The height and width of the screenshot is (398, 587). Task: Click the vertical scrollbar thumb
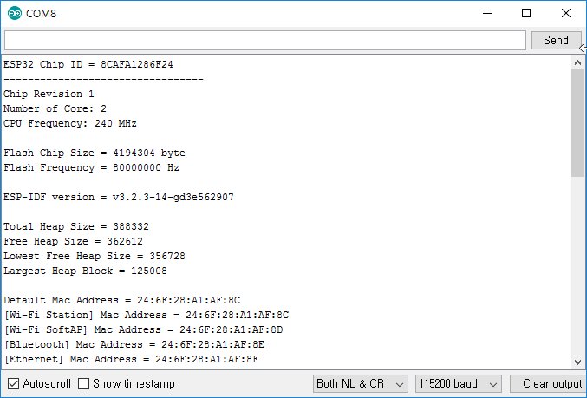pyautogui.click(x=577, y=123)
